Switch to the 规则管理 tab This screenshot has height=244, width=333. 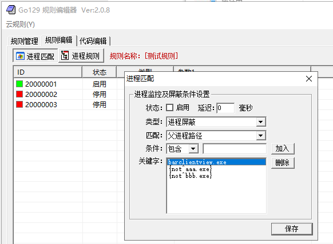[x=25, y=41]
